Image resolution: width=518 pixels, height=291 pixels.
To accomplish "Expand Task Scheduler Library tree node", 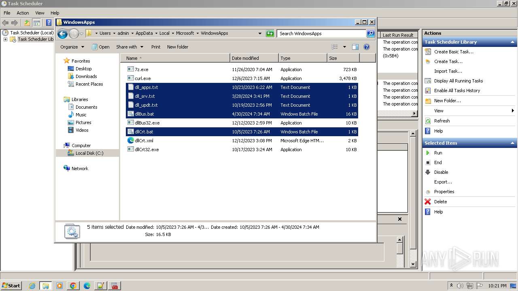I will click(5, 39).
